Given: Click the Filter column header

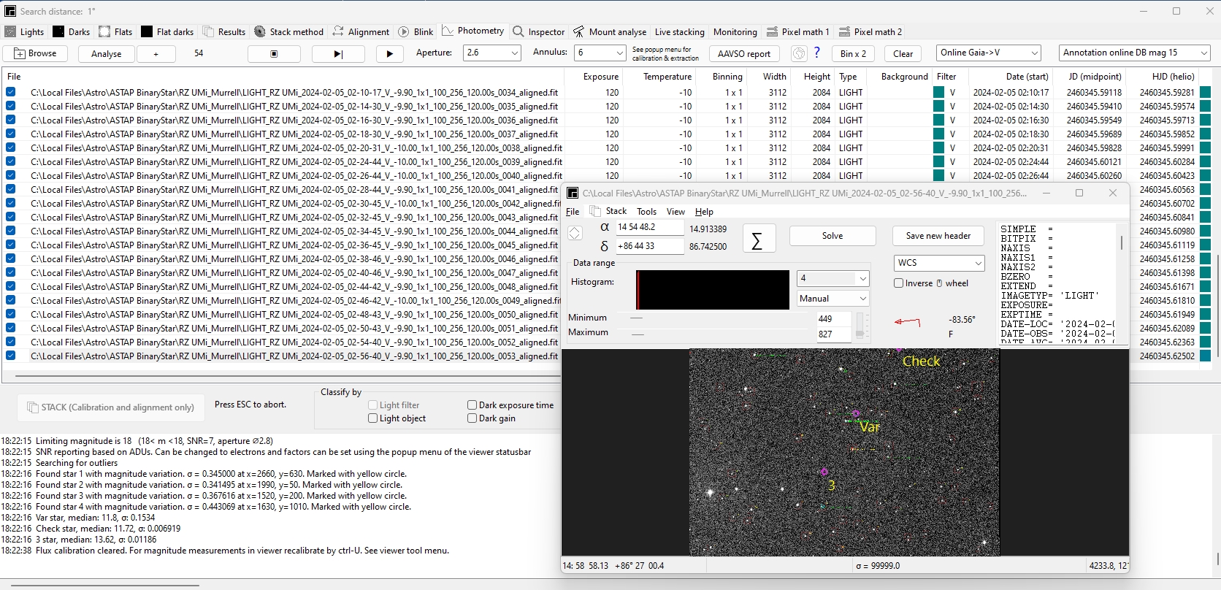Looking at the screenshot, I should (x=946, y=77).
